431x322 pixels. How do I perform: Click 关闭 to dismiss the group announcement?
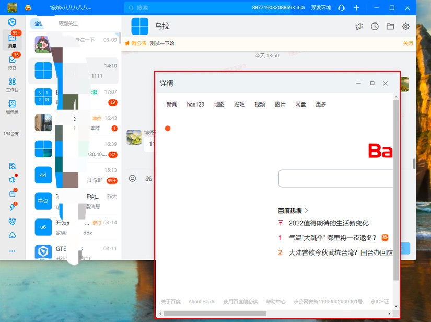407,43
